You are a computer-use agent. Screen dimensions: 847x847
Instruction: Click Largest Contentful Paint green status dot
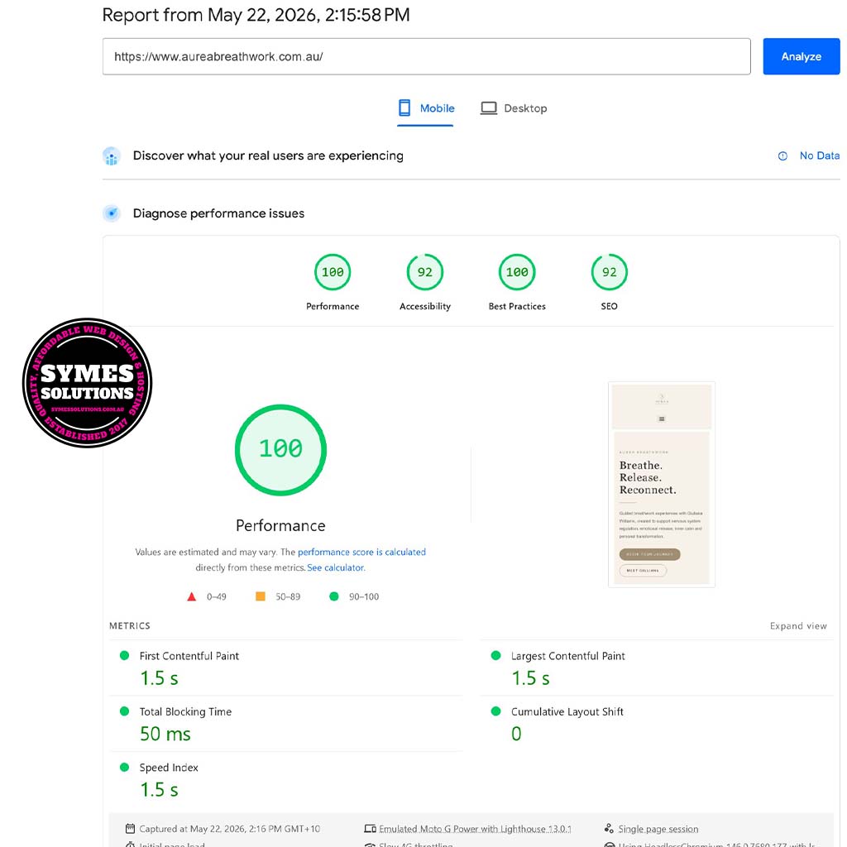pyautogui.click(x=496, y=655)
